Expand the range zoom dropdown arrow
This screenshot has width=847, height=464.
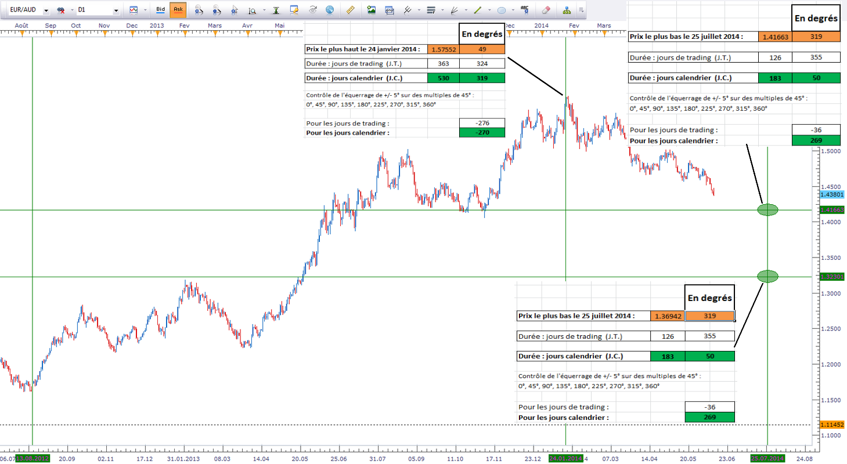click(x=264, y=10)
